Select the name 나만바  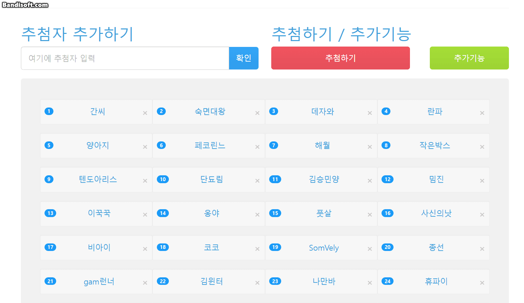pos(324,281)
